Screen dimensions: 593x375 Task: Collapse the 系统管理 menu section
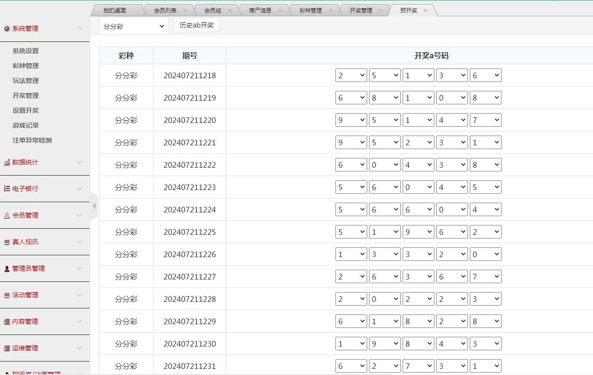(x=79, y=28)
